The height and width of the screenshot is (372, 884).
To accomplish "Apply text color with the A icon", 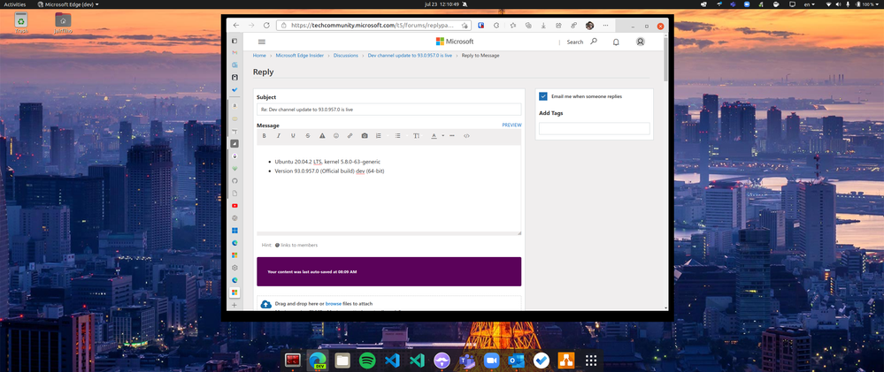I will coord(434,135).
